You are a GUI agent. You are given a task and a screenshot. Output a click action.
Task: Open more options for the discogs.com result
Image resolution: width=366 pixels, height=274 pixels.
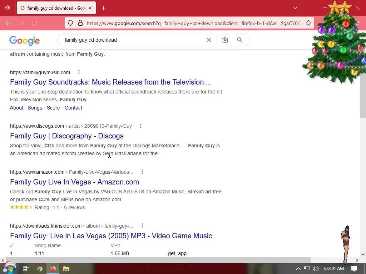point(141,126)
